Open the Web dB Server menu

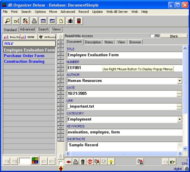(117, 12)
